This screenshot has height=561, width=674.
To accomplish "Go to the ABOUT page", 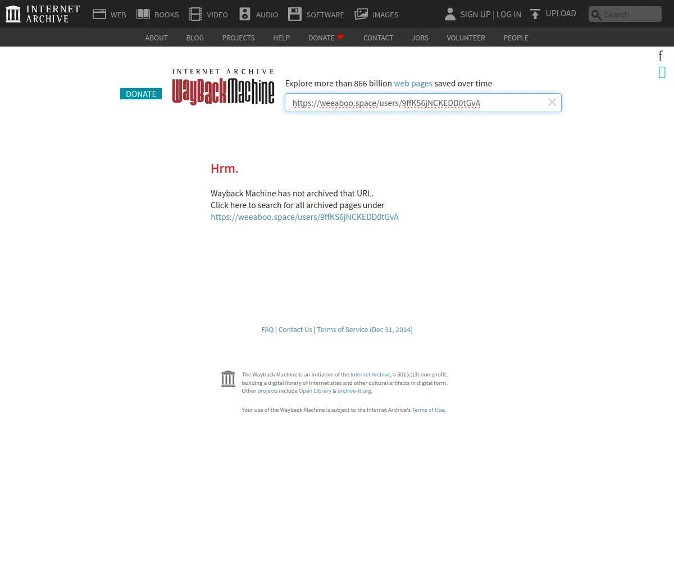I will pyautogui.click(x=156, y=38).
